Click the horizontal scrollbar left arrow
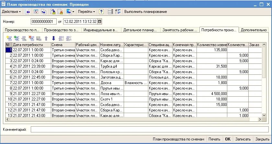Viewport: 272px width, 144px height. click(x=8, y=119)
